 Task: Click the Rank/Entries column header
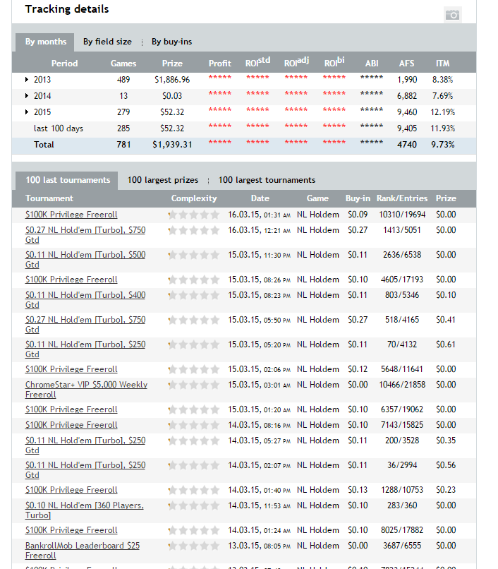coord(402,198)
